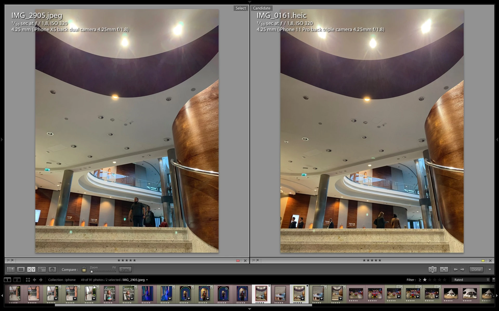The width and height of the screenshot is (499, 311).
Task: Click the Done button
Action: 476,270
